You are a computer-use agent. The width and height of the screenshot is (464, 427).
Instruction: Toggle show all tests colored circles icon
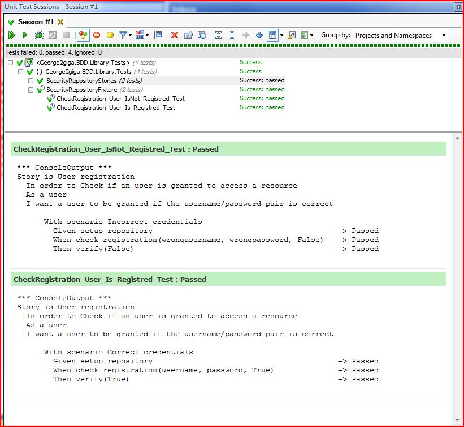click(x=83, y=35)
